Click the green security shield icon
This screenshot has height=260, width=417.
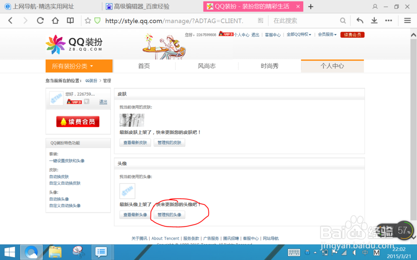point(98,21)
